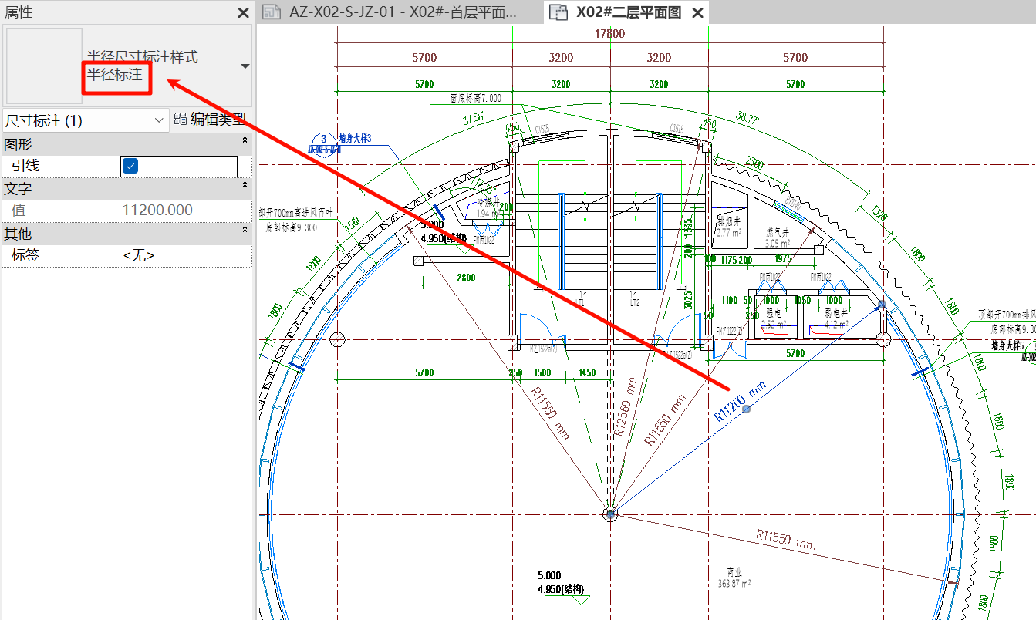
Task: Open the 半径尺寸标注样式 type selector dropdown
Action: click(245, 66)
